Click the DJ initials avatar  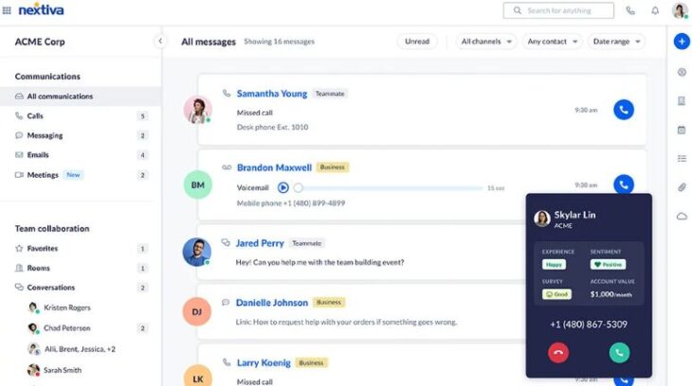tap(197, 311)
